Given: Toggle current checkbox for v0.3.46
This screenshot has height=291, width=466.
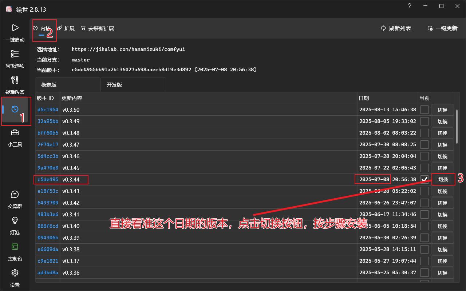Looking at the screenshot, I should coord(424,156).
